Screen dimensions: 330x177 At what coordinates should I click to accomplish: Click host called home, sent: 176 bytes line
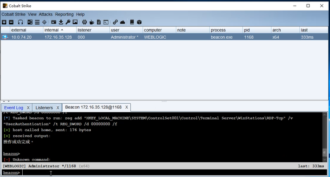click(47, 130)
